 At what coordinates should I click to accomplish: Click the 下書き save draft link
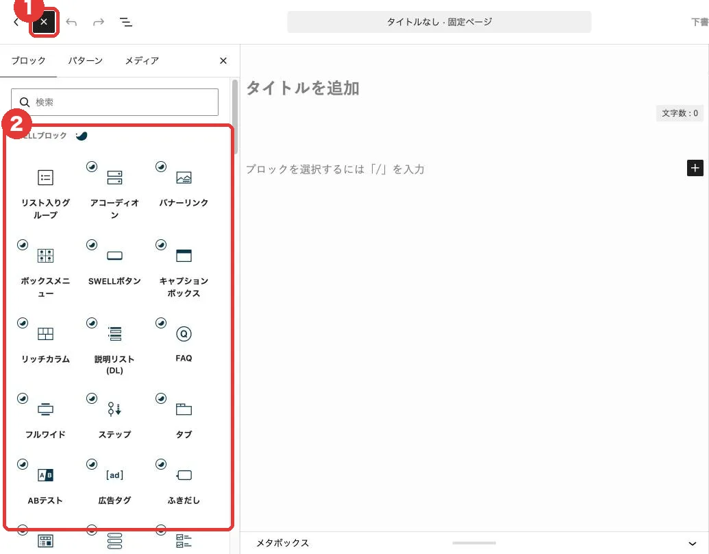700,22
